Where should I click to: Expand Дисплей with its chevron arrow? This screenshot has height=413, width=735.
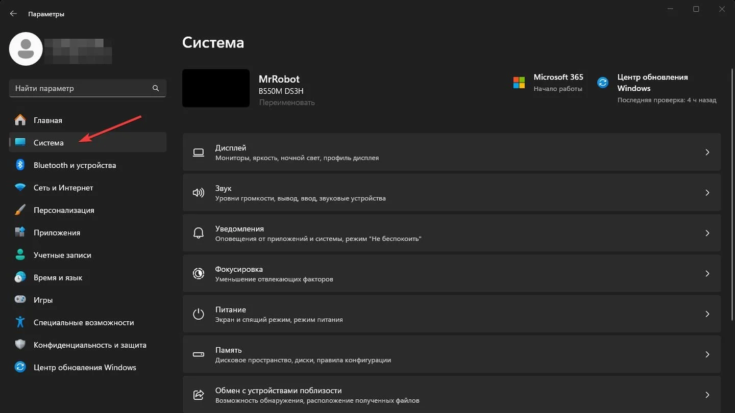pos(707,152)
